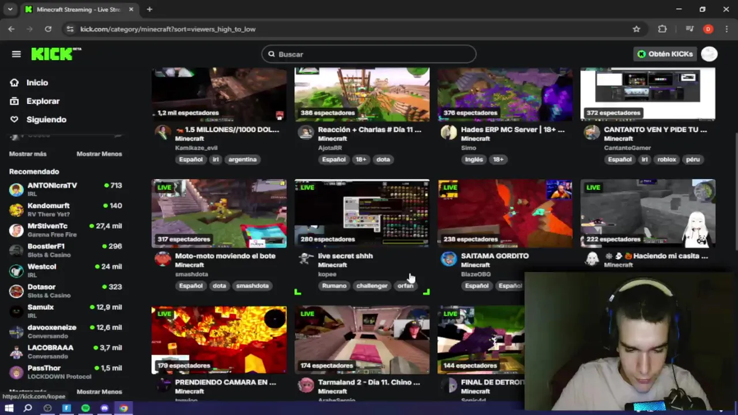The image size is (738, 415).
Task: Click AjotaRR streamer avatar
Action: click(306, 133)
